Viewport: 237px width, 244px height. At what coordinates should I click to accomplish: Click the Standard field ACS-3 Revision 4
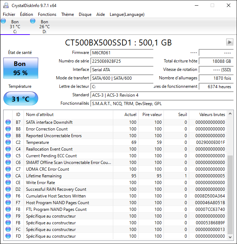(162, 95)
